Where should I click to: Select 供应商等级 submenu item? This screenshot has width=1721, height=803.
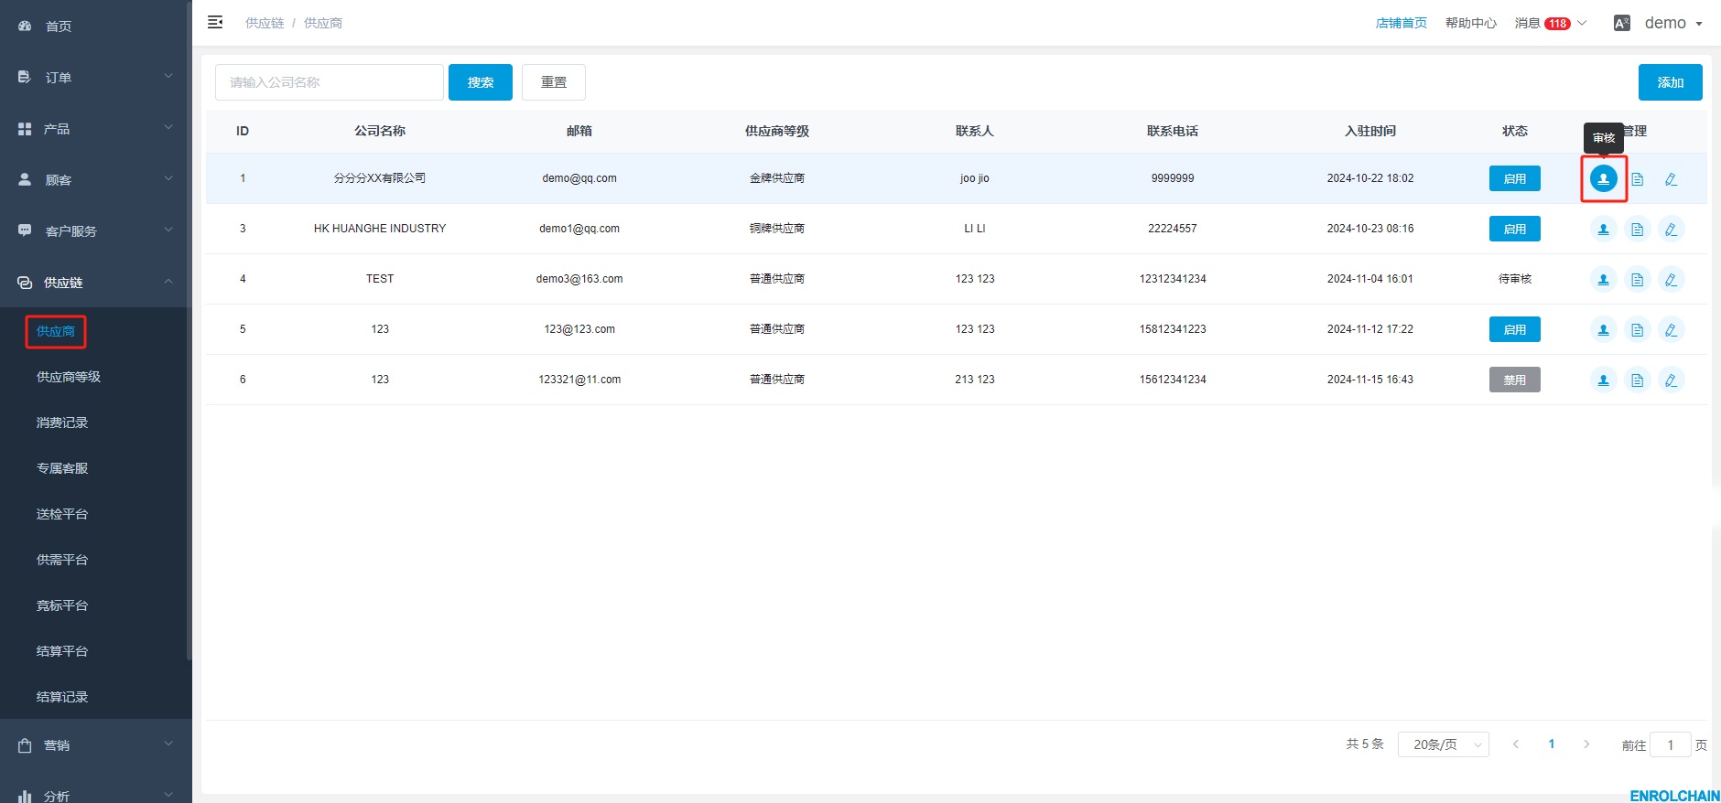(x=69, y=377)
